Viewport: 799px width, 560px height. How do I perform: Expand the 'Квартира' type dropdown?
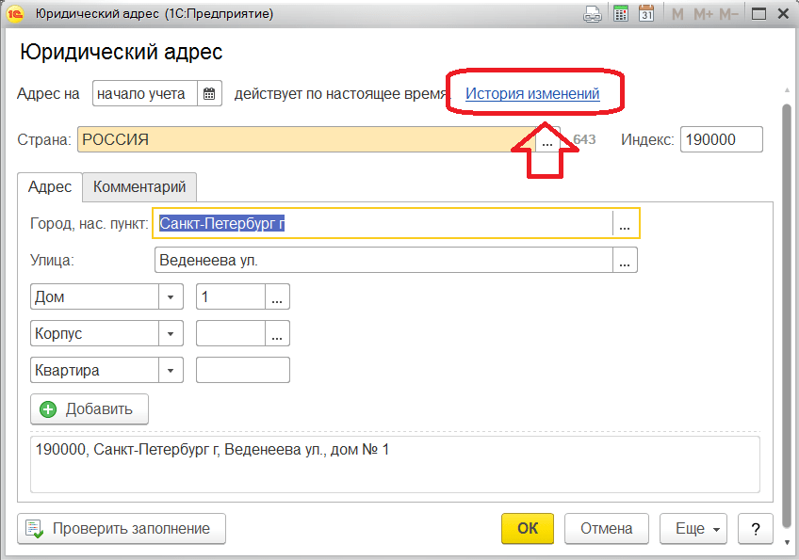point(171,370)
